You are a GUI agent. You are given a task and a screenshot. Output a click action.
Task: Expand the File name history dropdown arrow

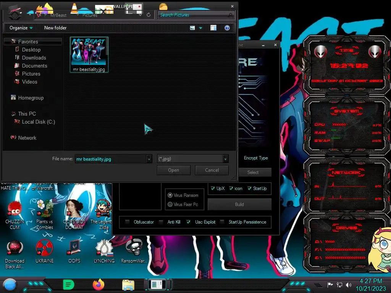149,159
